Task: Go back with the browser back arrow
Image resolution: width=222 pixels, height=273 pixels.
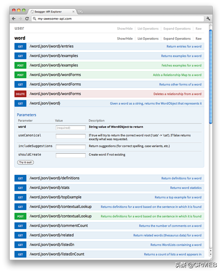Action: (14, 18)
